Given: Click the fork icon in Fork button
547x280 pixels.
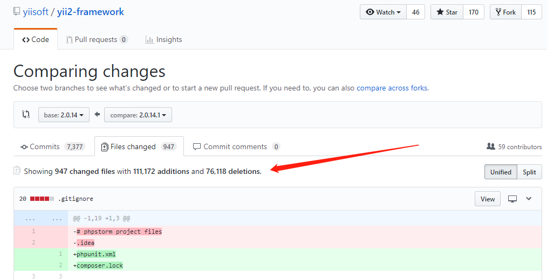Looking at the screenshot, I should pos(498,12).
